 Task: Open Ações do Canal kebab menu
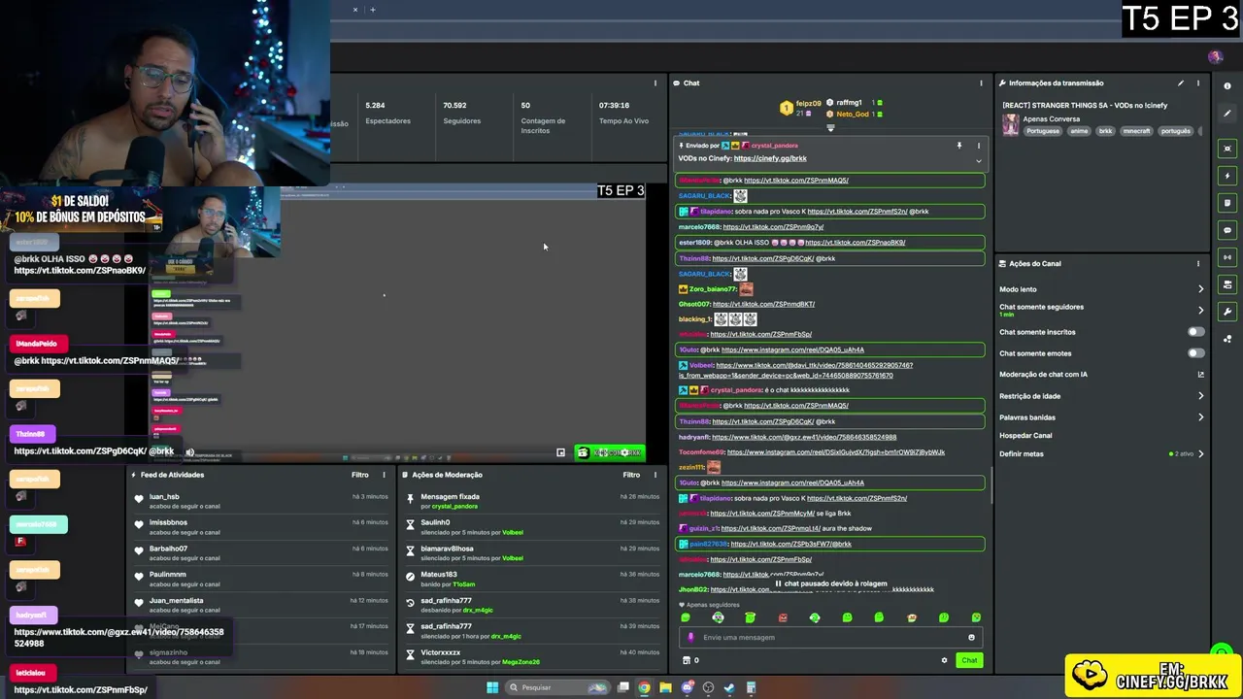click(x=1197, y=263)
